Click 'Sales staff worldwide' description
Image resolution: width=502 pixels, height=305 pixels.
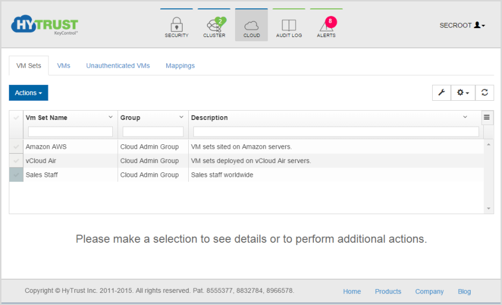[x=222, y=175]
